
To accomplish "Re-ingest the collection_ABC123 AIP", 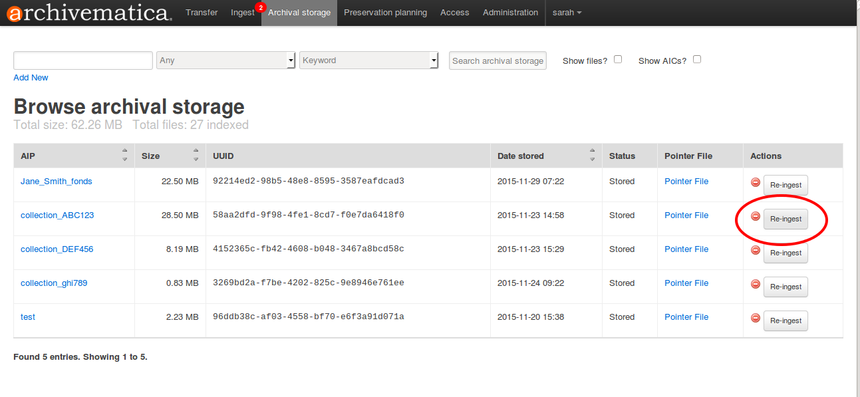I will (786, 219).
